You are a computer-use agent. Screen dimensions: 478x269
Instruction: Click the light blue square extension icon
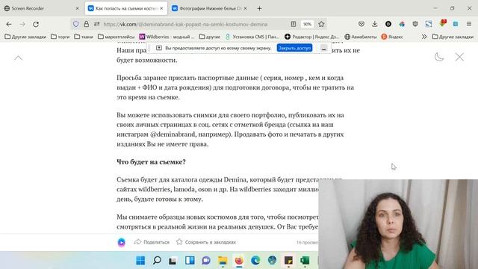click(x=456, y=24)
